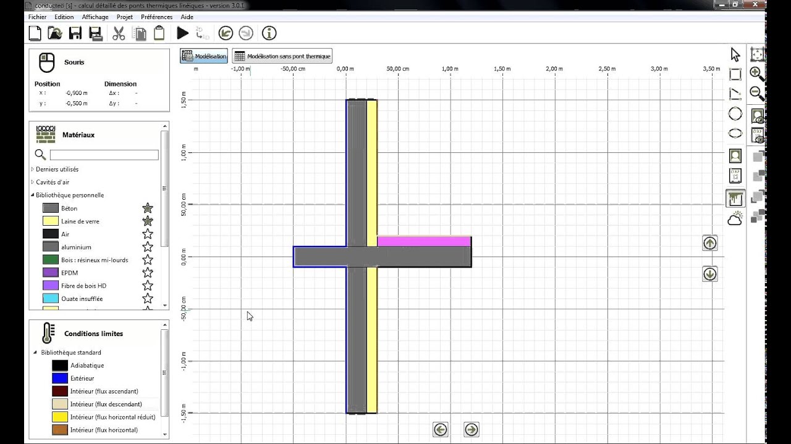Click the Save As double floppy icon
The image size is (791, 444).
[x=95, y=33]
